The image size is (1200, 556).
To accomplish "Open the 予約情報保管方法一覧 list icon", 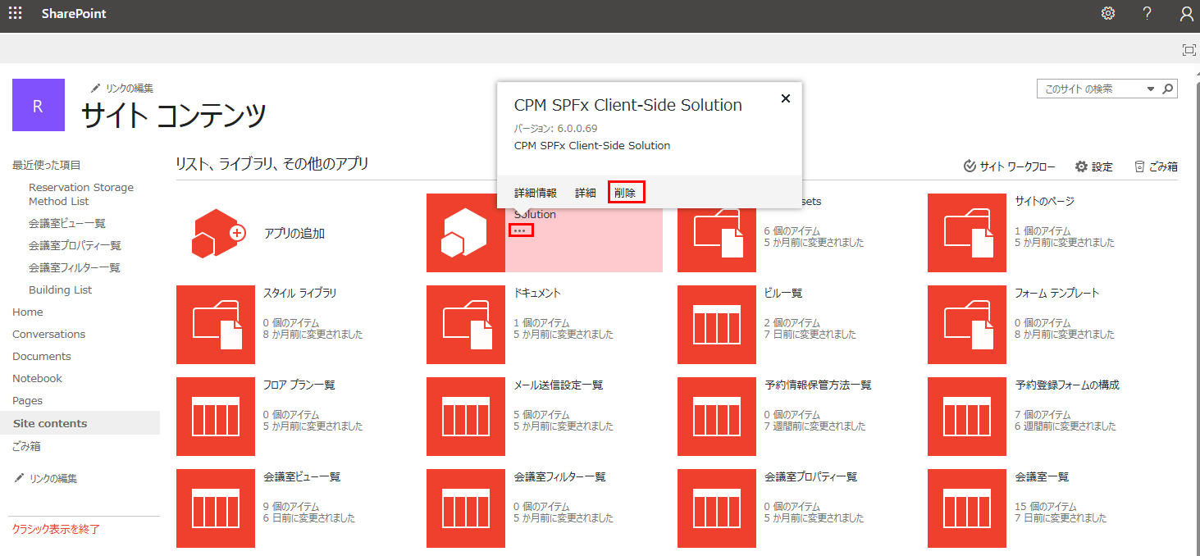I will click(x=717, y=417).
